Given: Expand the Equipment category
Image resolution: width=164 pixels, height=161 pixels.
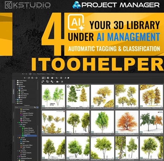Looking at the screenshot, I should [x=18, y=157].
